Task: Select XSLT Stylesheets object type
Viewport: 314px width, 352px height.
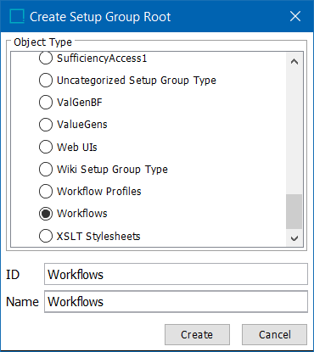Action: coord(46,236)
